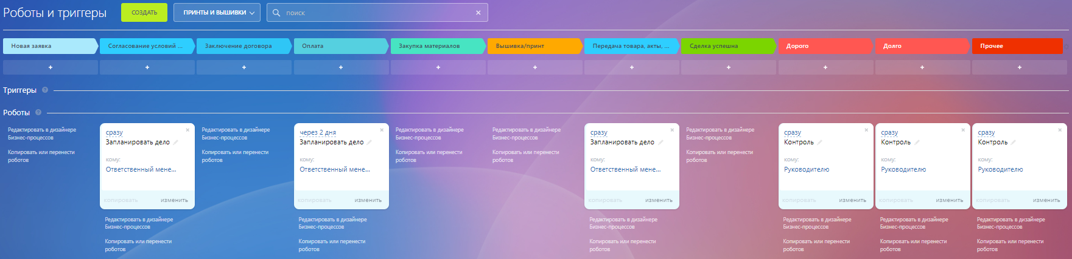
Task: Select the Закупка материалов stage header
Action: tap(438, 46)
